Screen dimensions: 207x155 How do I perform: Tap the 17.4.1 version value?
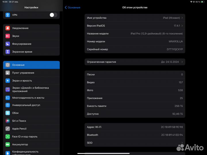coord(177,26)
